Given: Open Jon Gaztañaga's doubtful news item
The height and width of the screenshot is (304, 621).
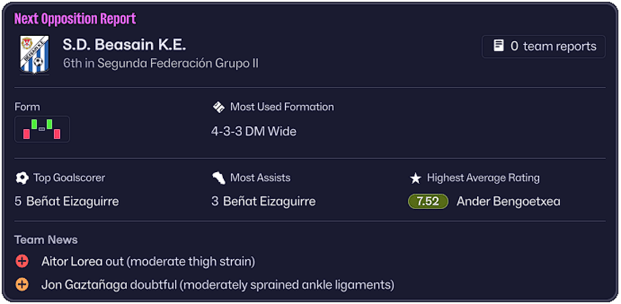Looking at the screenshot, I should click(x=217, y=284).
